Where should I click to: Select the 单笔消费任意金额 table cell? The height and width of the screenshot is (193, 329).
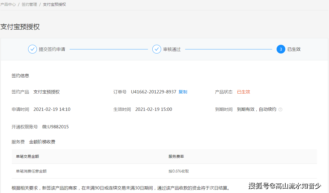tap(31, 171)
